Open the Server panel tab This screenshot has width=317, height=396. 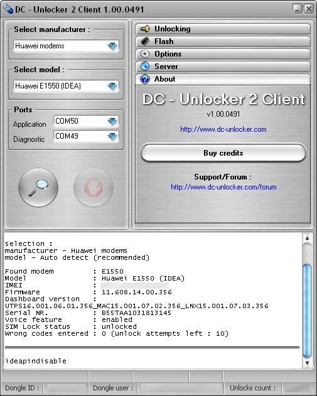click(223, 67)
